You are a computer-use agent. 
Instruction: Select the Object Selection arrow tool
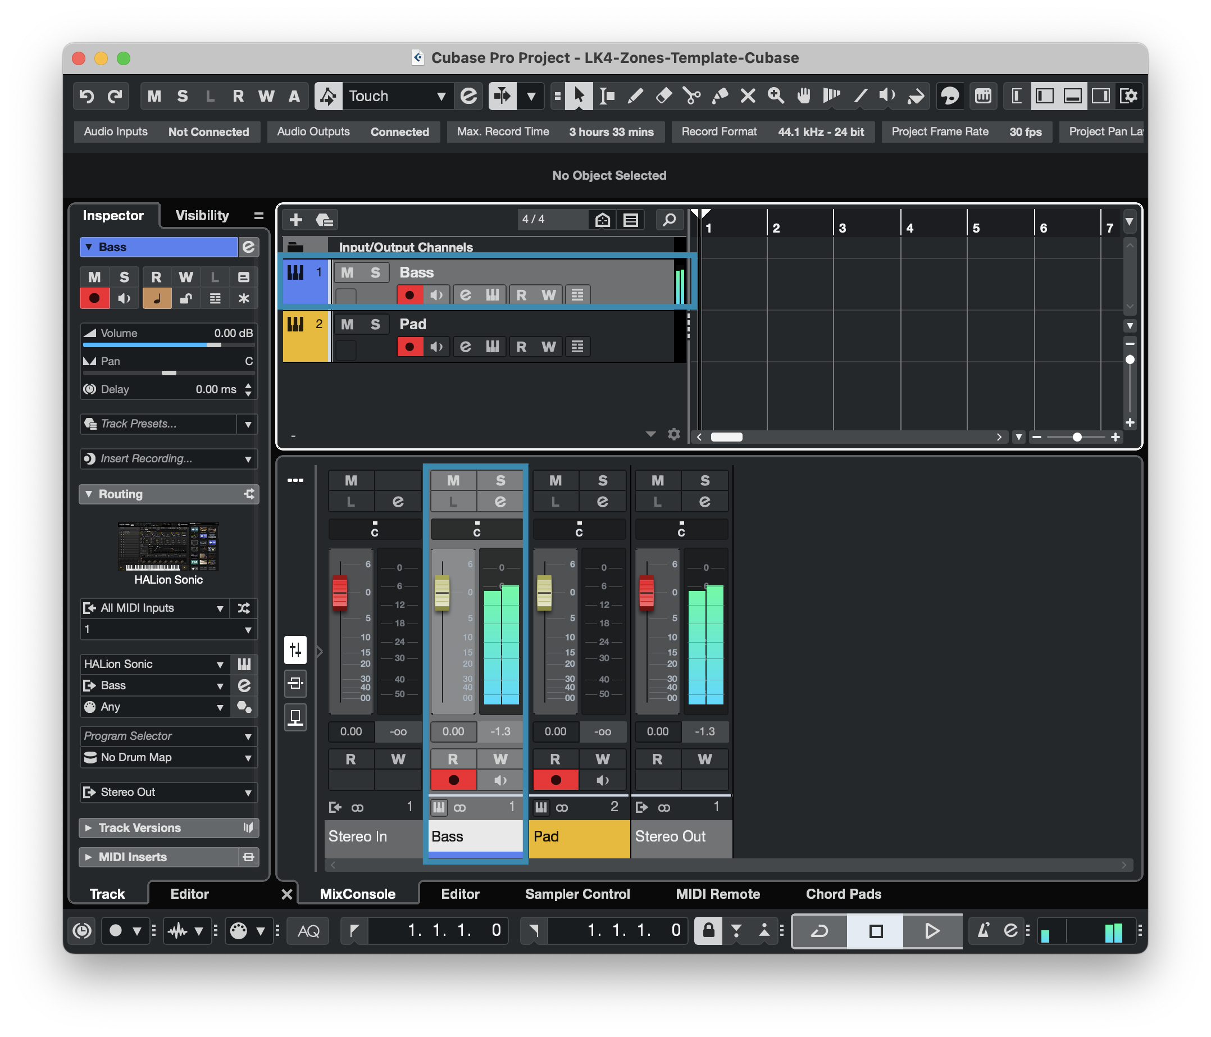(x=579, y=96)
